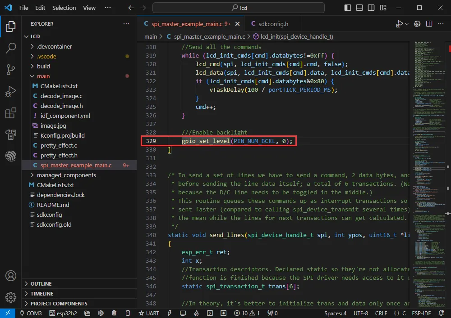Open the ESP-IDF Explorer sidebar icon
The image size is (451, 318).
pyautogui.click(x=11, y=156)
